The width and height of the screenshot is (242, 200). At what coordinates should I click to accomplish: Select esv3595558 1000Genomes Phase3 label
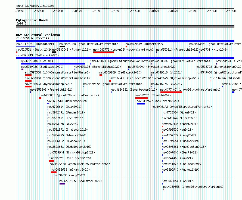point(57,72)
